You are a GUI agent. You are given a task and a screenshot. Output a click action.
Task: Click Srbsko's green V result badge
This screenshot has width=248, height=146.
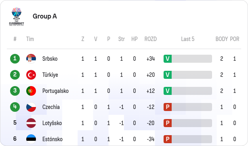coord(168,59)
